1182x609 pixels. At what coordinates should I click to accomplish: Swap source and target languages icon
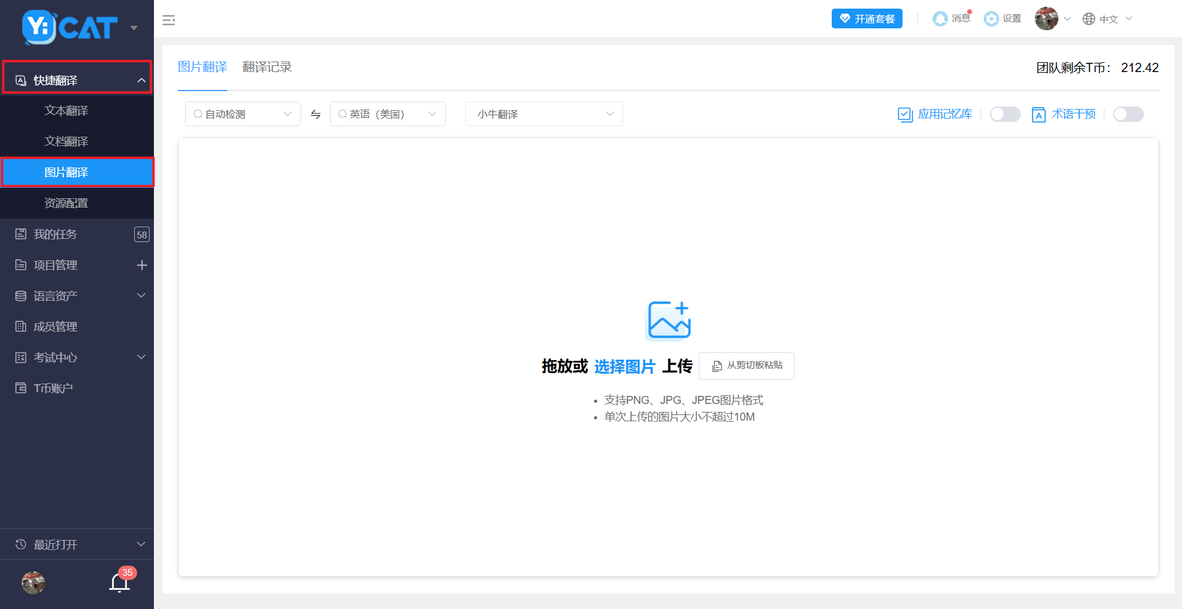tap(315, 115)
